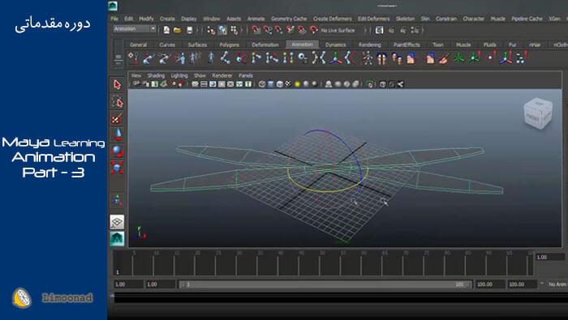Image resolution: width=568 pixels, height=320 pixels.
Task: Open the Shading panel menu
Action: pyautogui.click(x=156, y=75)
